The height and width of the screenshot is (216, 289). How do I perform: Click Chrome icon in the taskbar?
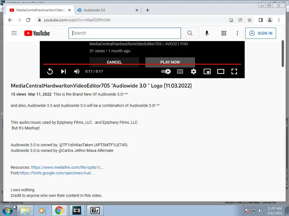[x=59, y=210]
